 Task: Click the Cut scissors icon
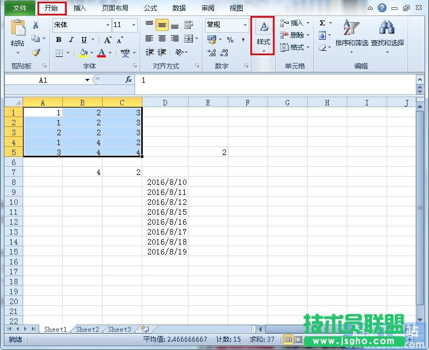pyautogui.click(x=36, y=25)
